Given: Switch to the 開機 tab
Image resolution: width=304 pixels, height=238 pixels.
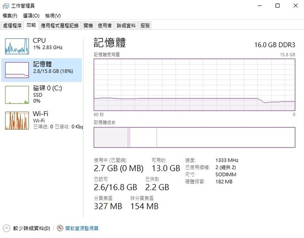Looking at the screenshot, I should [x=88, y=26].
